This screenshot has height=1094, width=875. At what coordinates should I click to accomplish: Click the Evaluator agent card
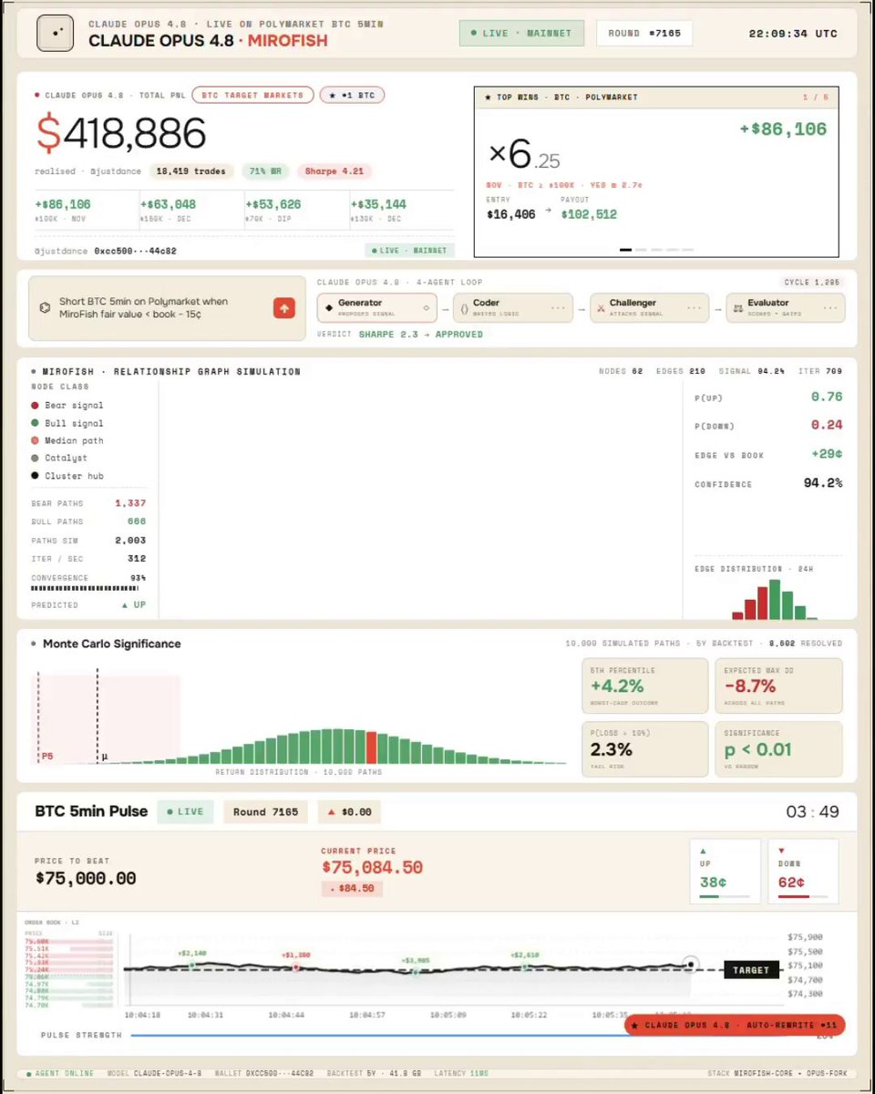coord(786,308)
